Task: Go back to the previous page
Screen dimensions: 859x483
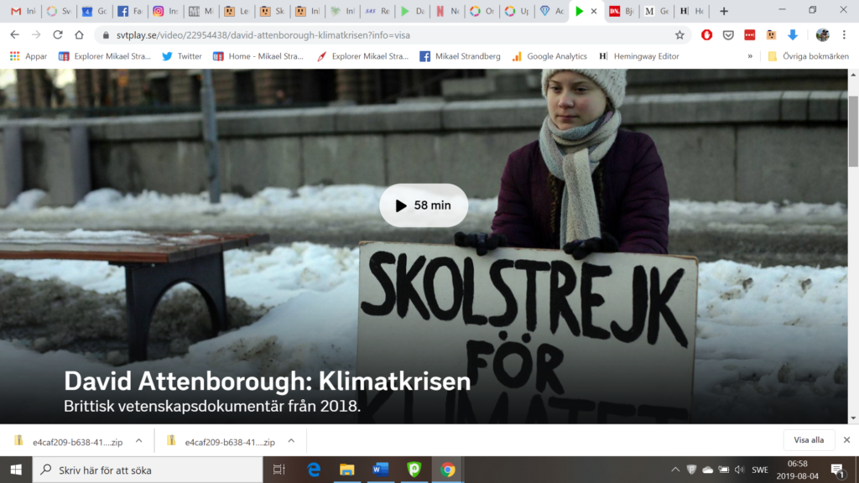Action: pyautogui.click(x=15, y=35)
